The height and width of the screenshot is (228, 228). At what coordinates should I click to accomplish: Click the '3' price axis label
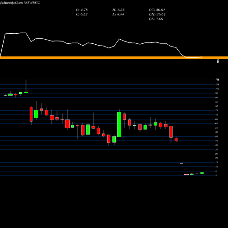pyautogui.click(x=216, y=176)
